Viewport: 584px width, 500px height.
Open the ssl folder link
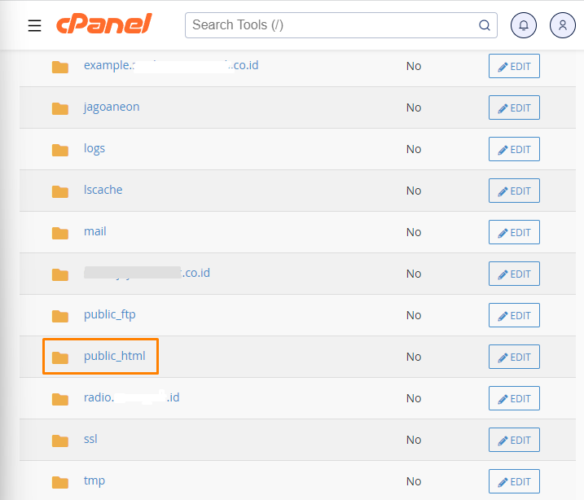[90, 439]
